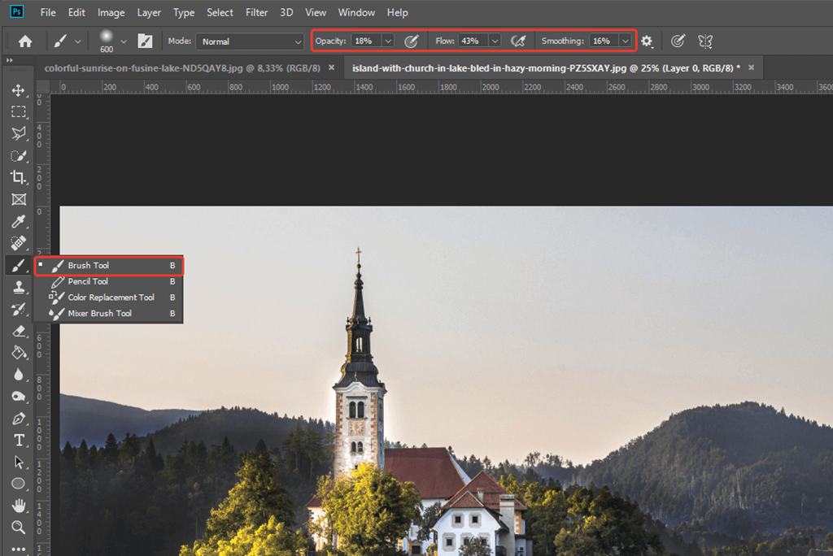Screen dimensions: 833x556
Task: Enable airbrush-style build-up effects
Action: [518, 41]
